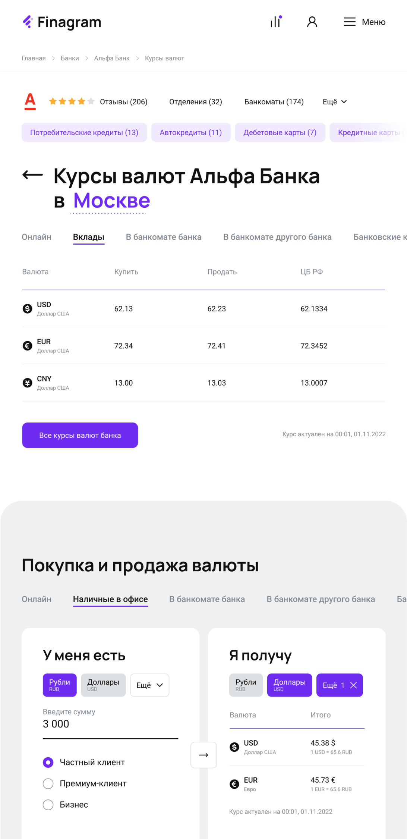Screen dimensions: 407x839
Task: Select the Частный клиент radio option
Action: pyautogui.click(x=48, y=763)
